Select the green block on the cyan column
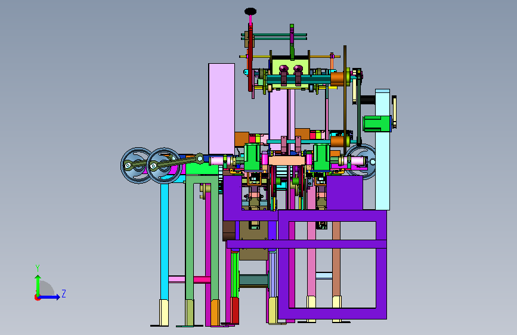Image resolution: width=517 pixels, height=335 pixels. [377, 123]
